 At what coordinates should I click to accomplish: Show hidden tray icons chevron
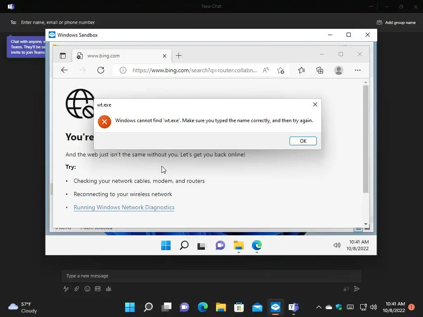[318, 307]
